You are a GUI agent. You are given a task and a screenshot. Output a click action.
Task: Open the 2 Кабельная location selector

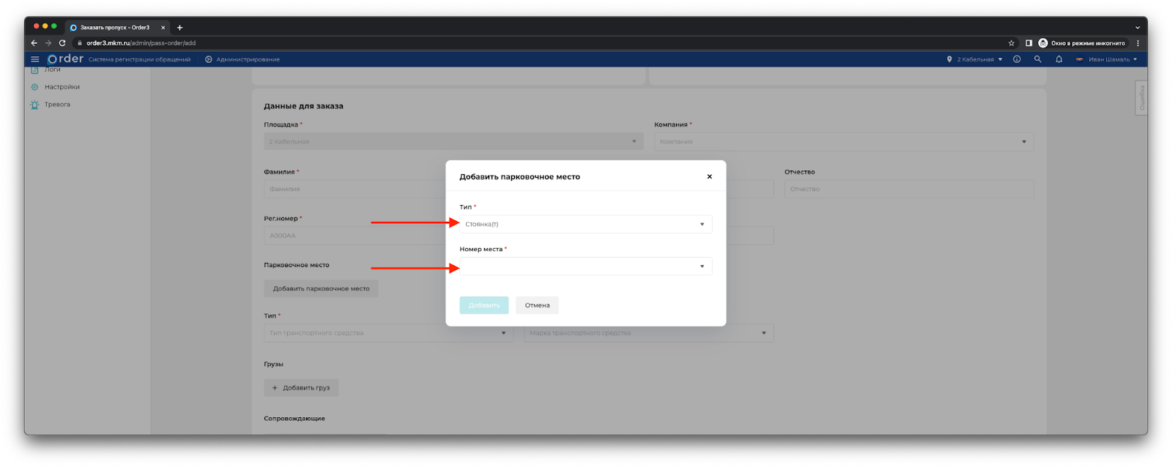975,59
